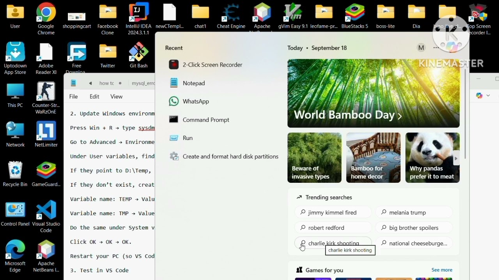
Task: Search trending big brother spoilers
Action: coord(414,227)
